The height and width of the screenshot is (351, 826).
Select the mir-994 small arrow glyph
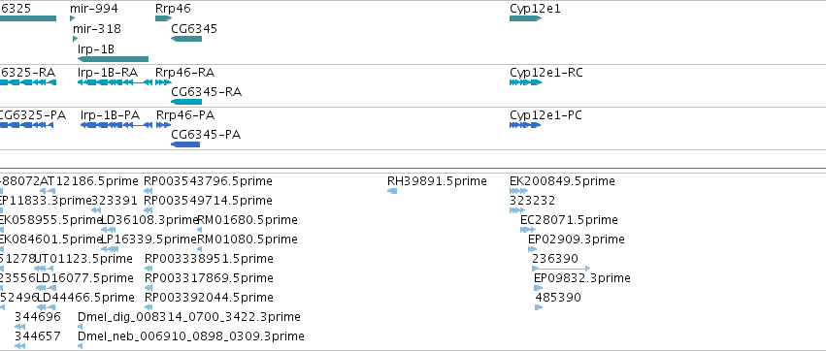pyautogui.click(x=73, y=19)
